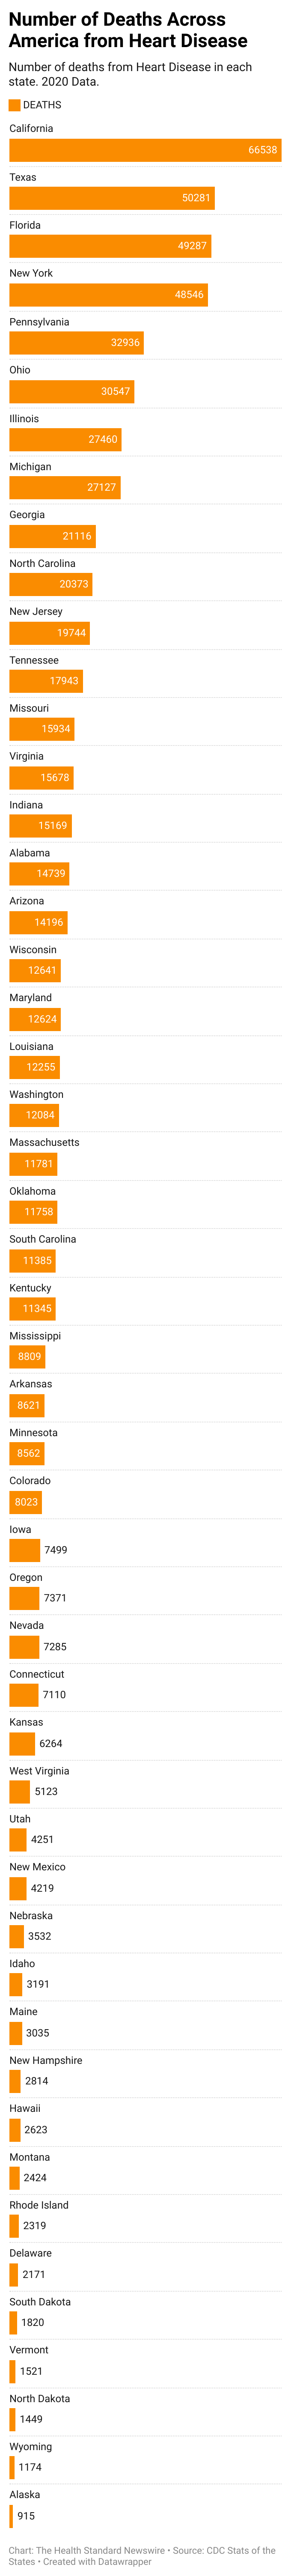This screenshot has height=2576, width=291.
Task: Click the orange DEATHS legend swatch
Action: coord(14,105)
